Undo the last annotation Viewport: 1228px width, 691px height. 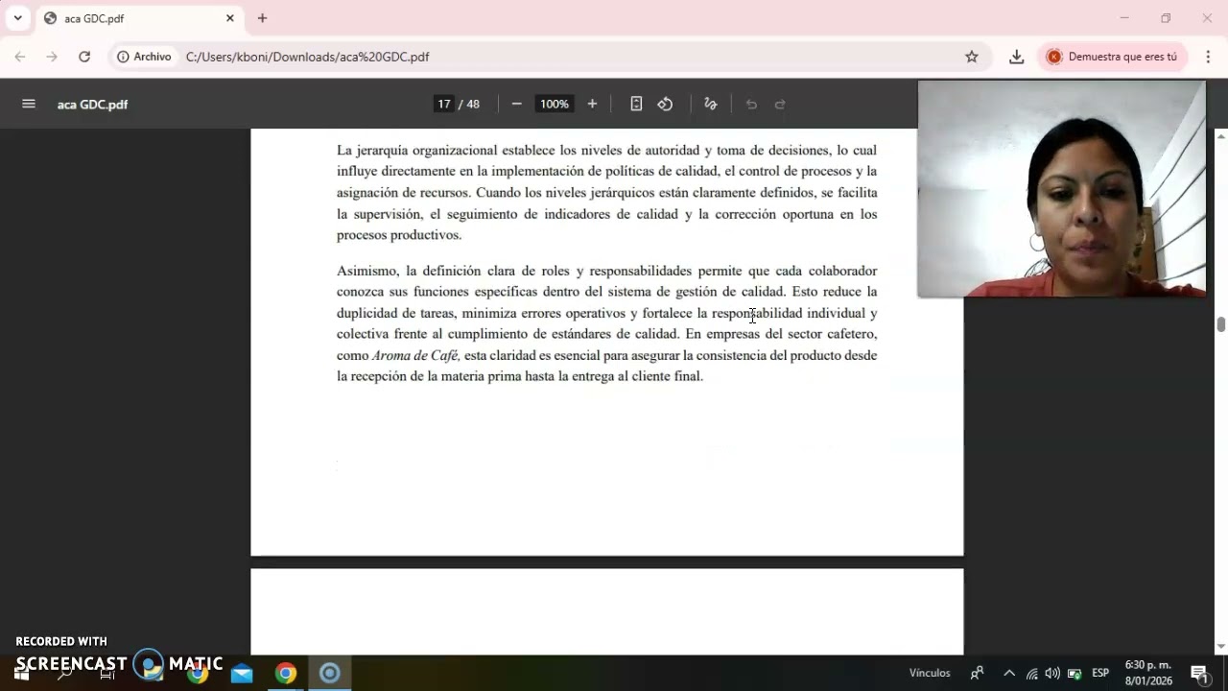click(751, 104)
